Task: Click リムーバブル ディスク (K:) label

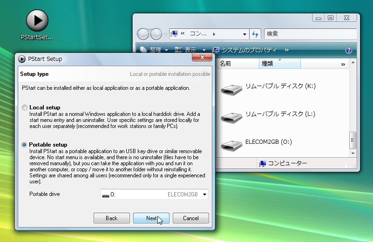Action: click(x=280, y=86)
